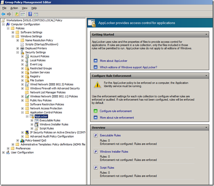
Task: Expand the Software Settings node
Action: tap(13, 32)
